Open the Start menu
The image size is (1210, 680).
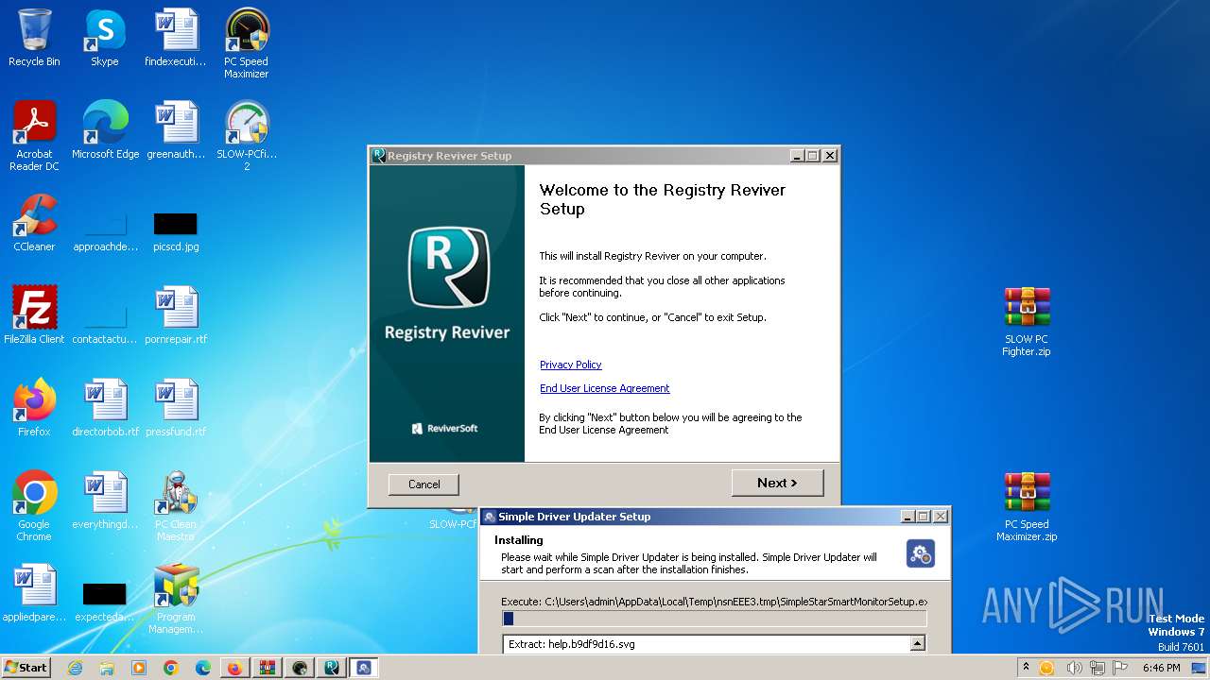(26, 667)
